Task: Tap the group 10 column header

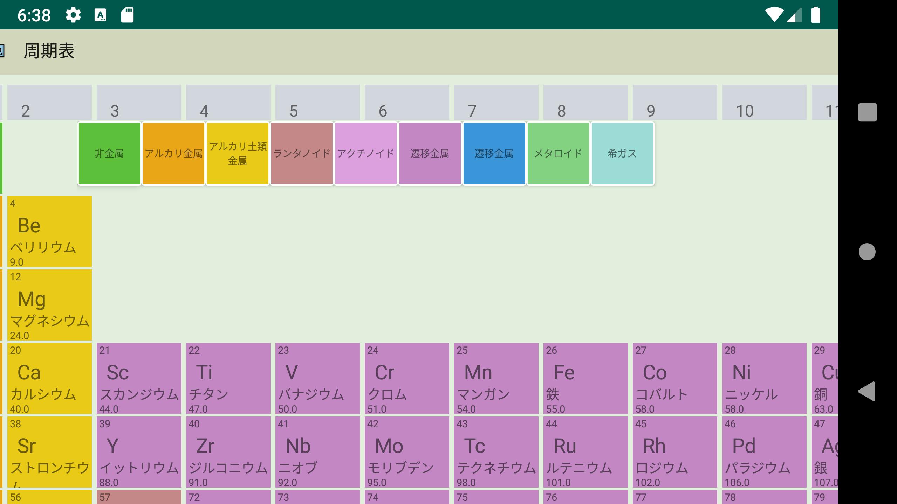Action: [x=764, y=102]
